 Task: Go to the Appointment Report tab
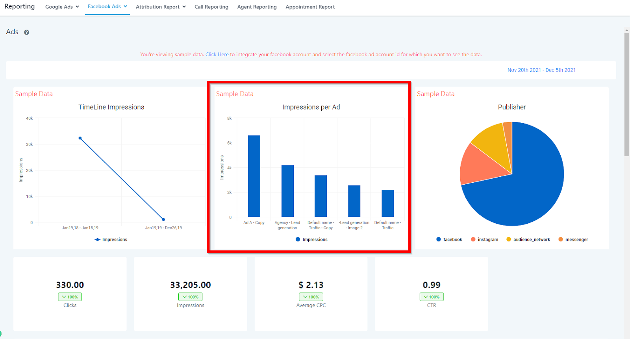coord(310,7)
